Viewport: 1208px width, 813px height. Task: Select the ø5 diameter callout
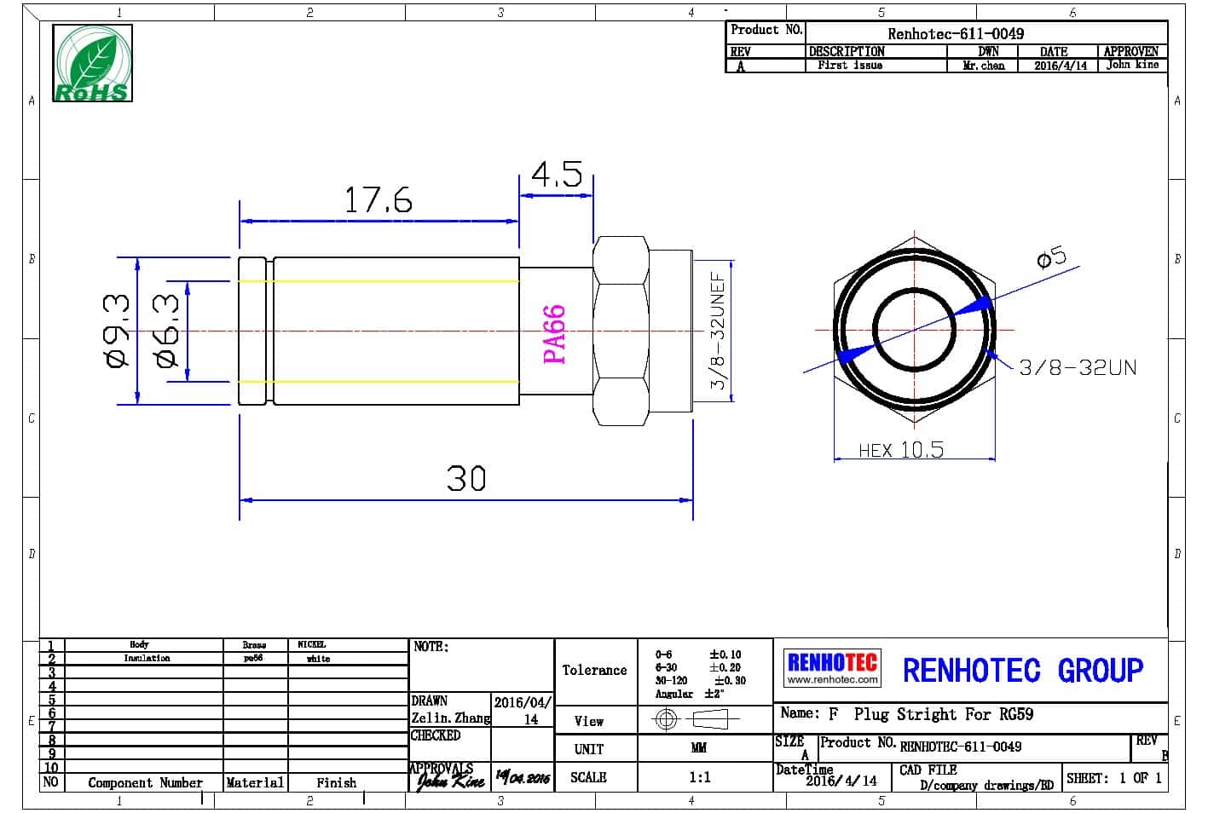click(1051, 256)
